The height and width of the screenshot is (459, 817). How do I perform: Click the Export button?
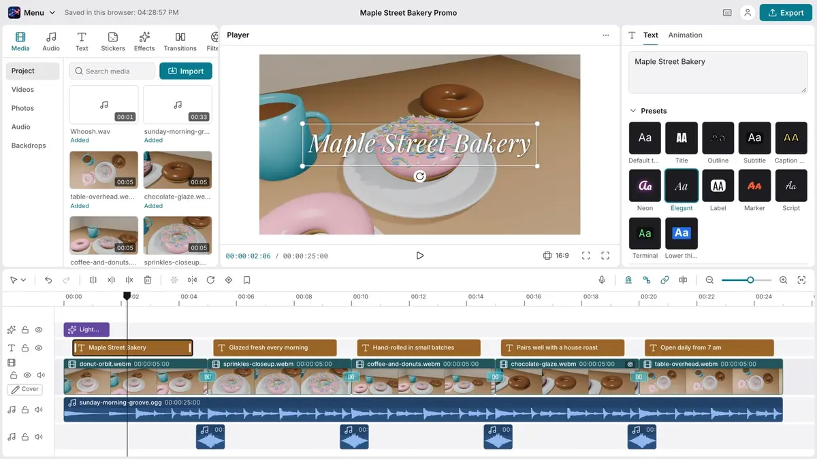coord(786,12)
